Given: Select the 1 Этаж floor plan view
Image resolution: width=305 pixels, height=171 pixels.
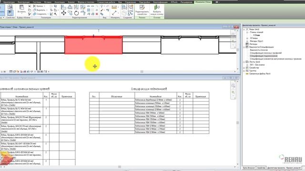Looking at the screenshot, I should (256, 35).
